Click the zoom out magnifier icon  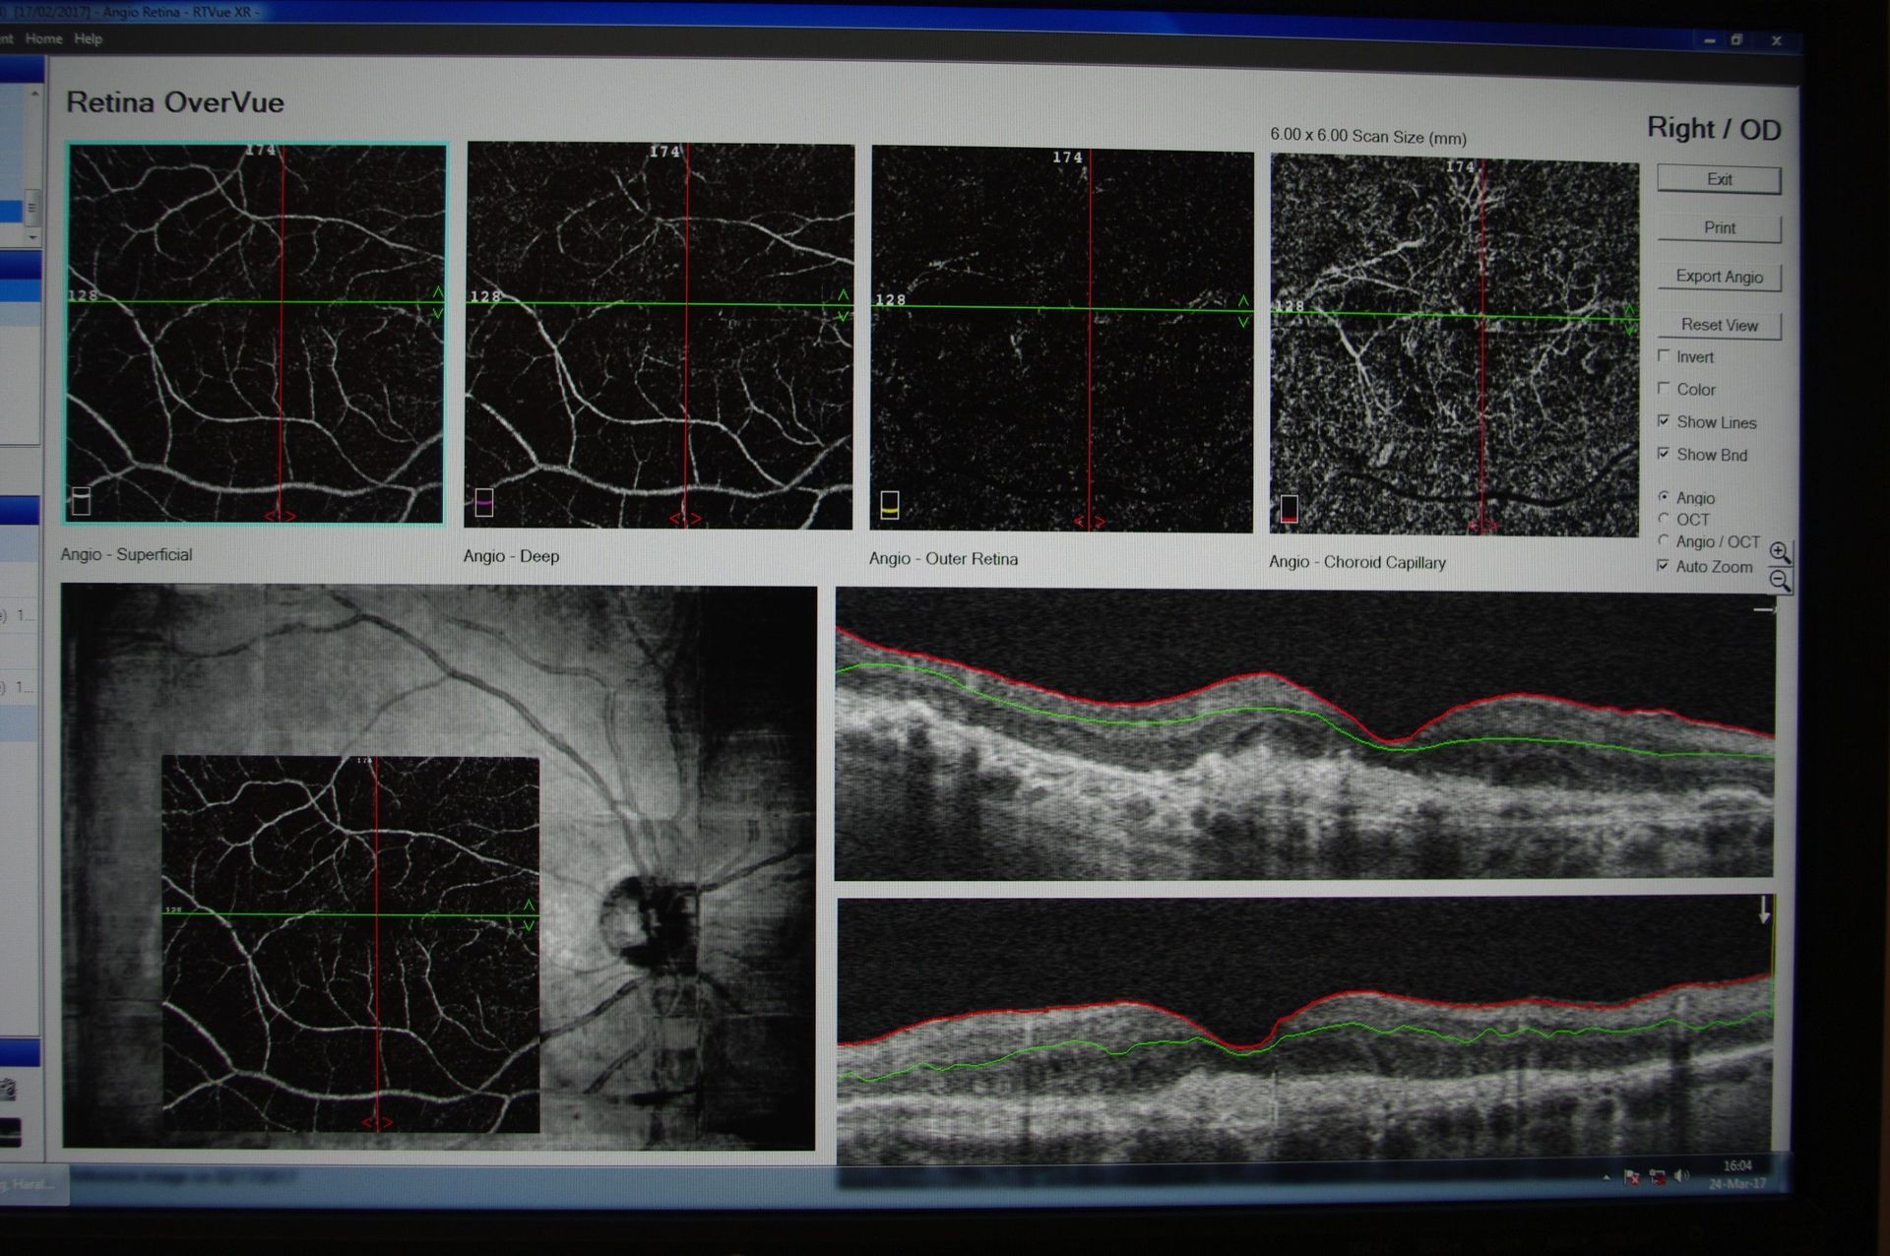tap(1779, 581)
